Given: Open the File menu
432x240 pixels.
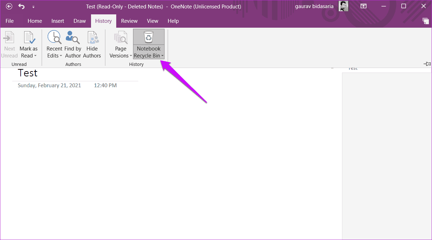Looking at the screenshot, I should click(x=9, y=21).
